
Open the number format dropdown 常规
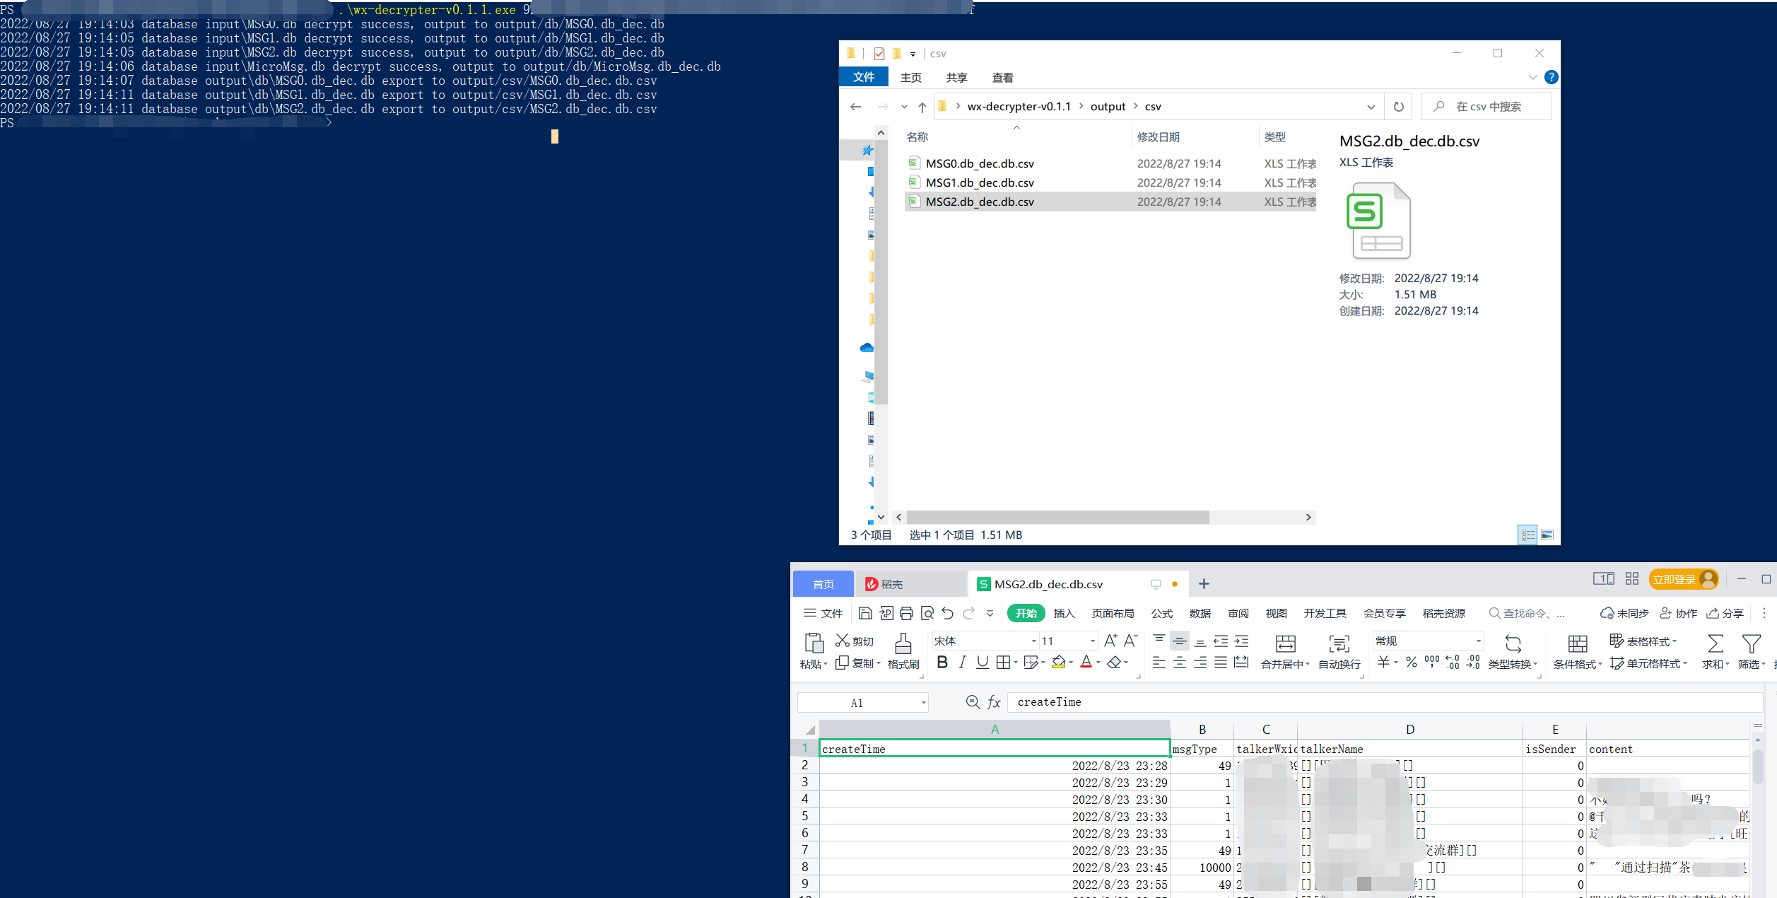tap(1477, 641)
